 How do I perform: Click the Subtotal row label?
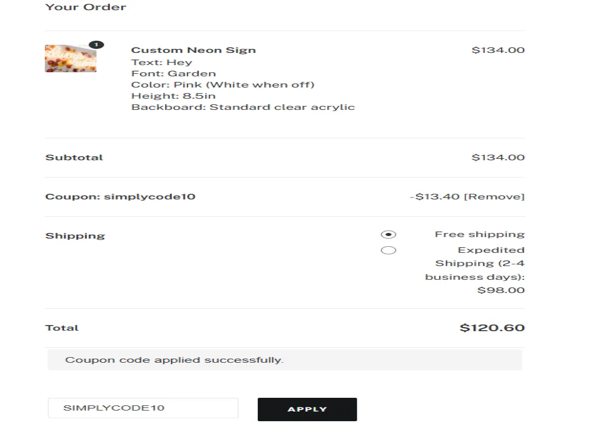tap(74, 157)
